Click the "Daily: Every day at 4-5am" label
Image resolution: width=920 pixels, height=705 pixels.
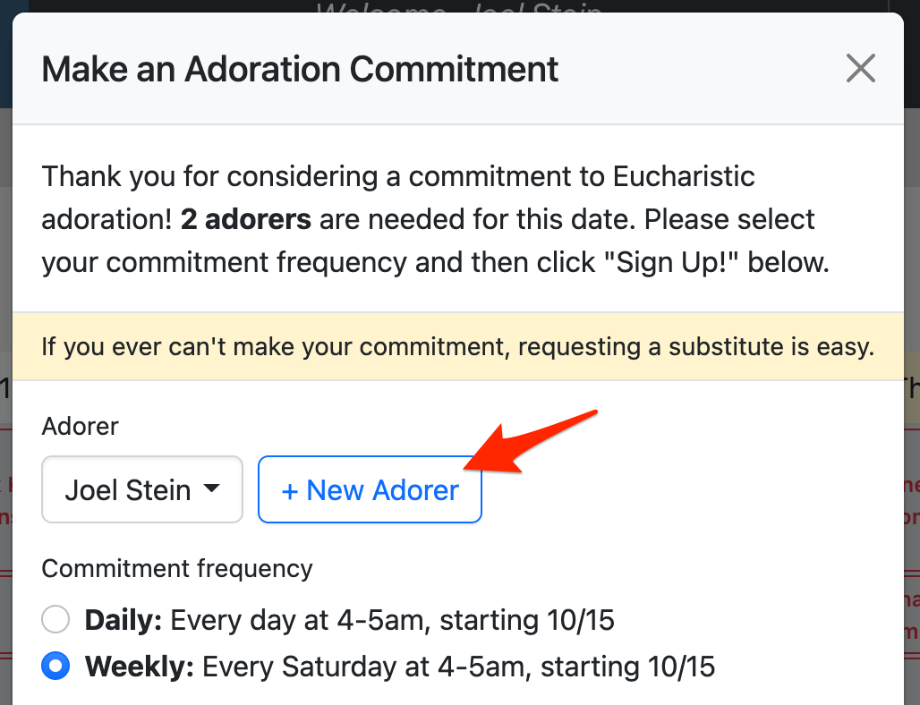tap(349, 620)
